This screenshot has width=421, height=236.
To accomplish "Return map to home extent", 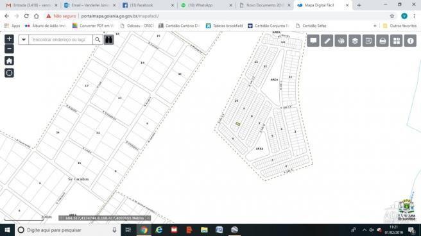I will [x=9, y=61].
